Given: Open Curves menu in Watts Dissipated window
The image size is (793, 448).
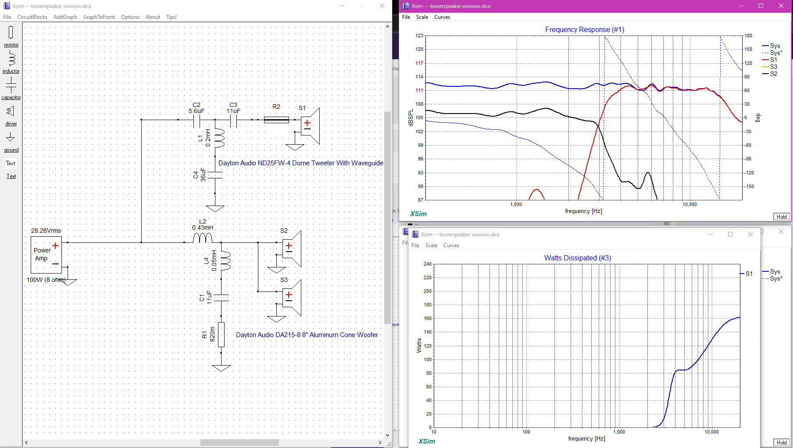Looking at the screenshot, I should click(451, 245).
